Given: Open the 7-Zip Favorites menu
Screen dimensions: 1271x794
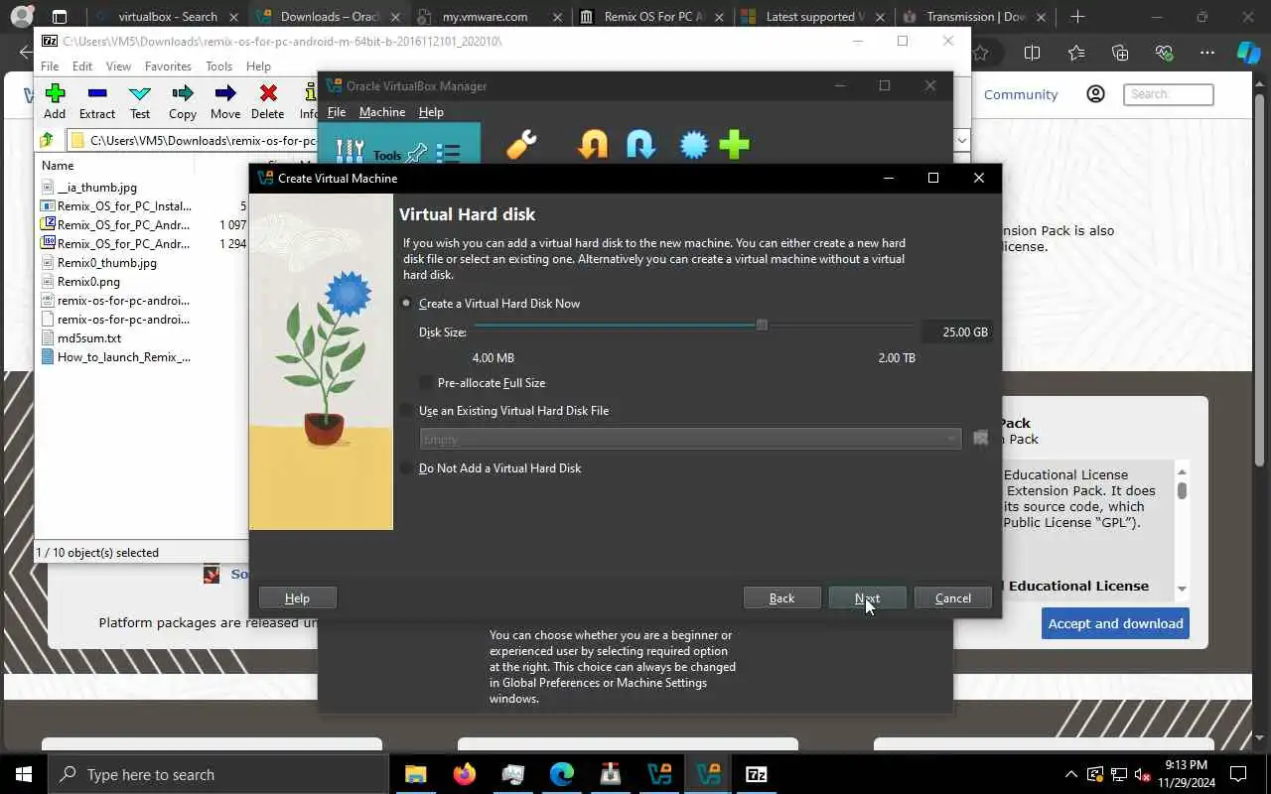Looking at the screenshot, I should (x=168, y=66).
